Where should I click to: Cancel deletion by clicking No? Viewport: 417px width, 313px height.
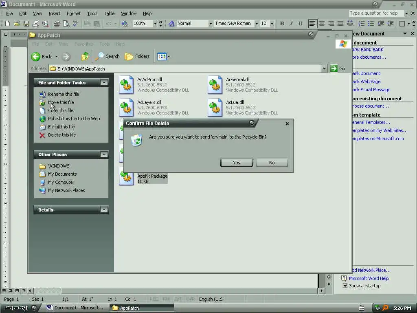[272, 163]
